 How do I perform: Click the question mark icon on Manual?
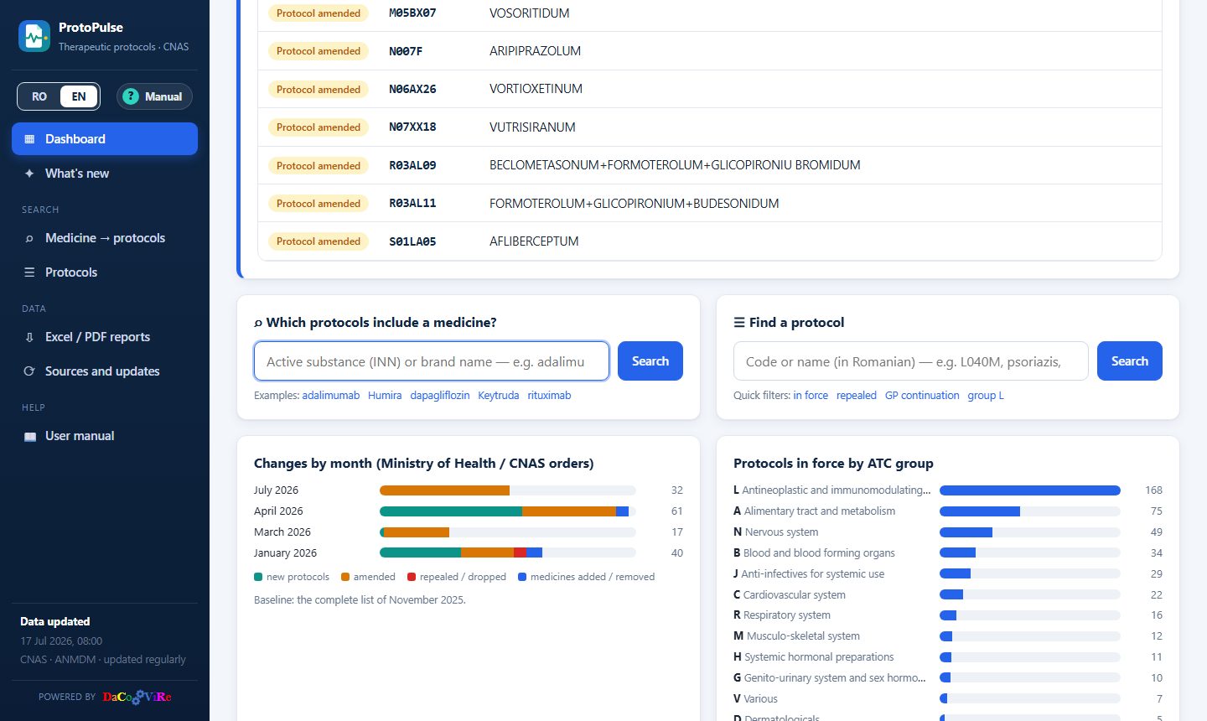[131, 96]
